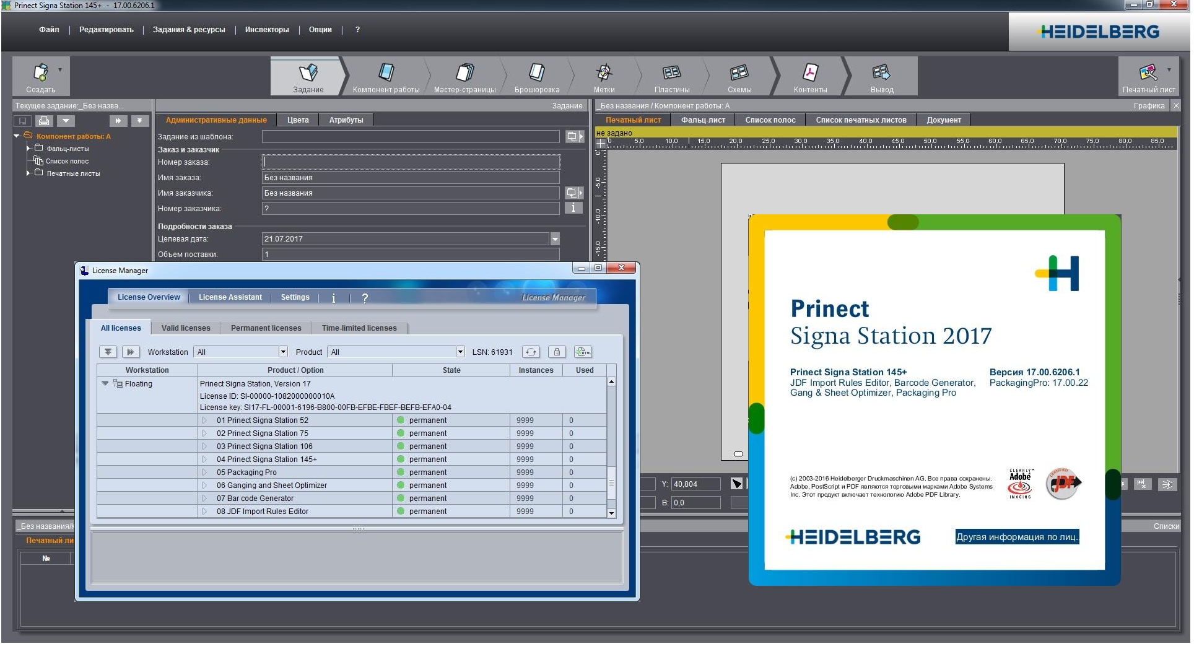Open the Задания & ресурсы menu
Screen dimensions: 1194x649
(x=189, y=30)
